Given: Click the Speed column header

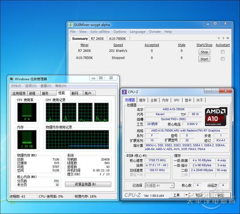Looking at the screenshot, I should coord(118,45).
